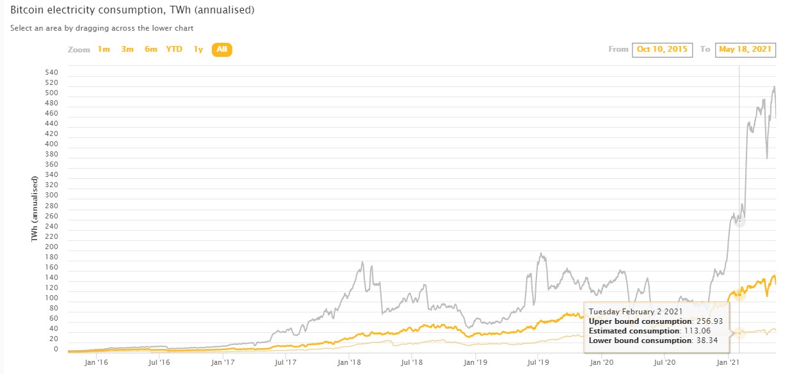Click the 540 y-axis tick label
Viewport: 790px width, 375px height.
[x=52, y=72]
